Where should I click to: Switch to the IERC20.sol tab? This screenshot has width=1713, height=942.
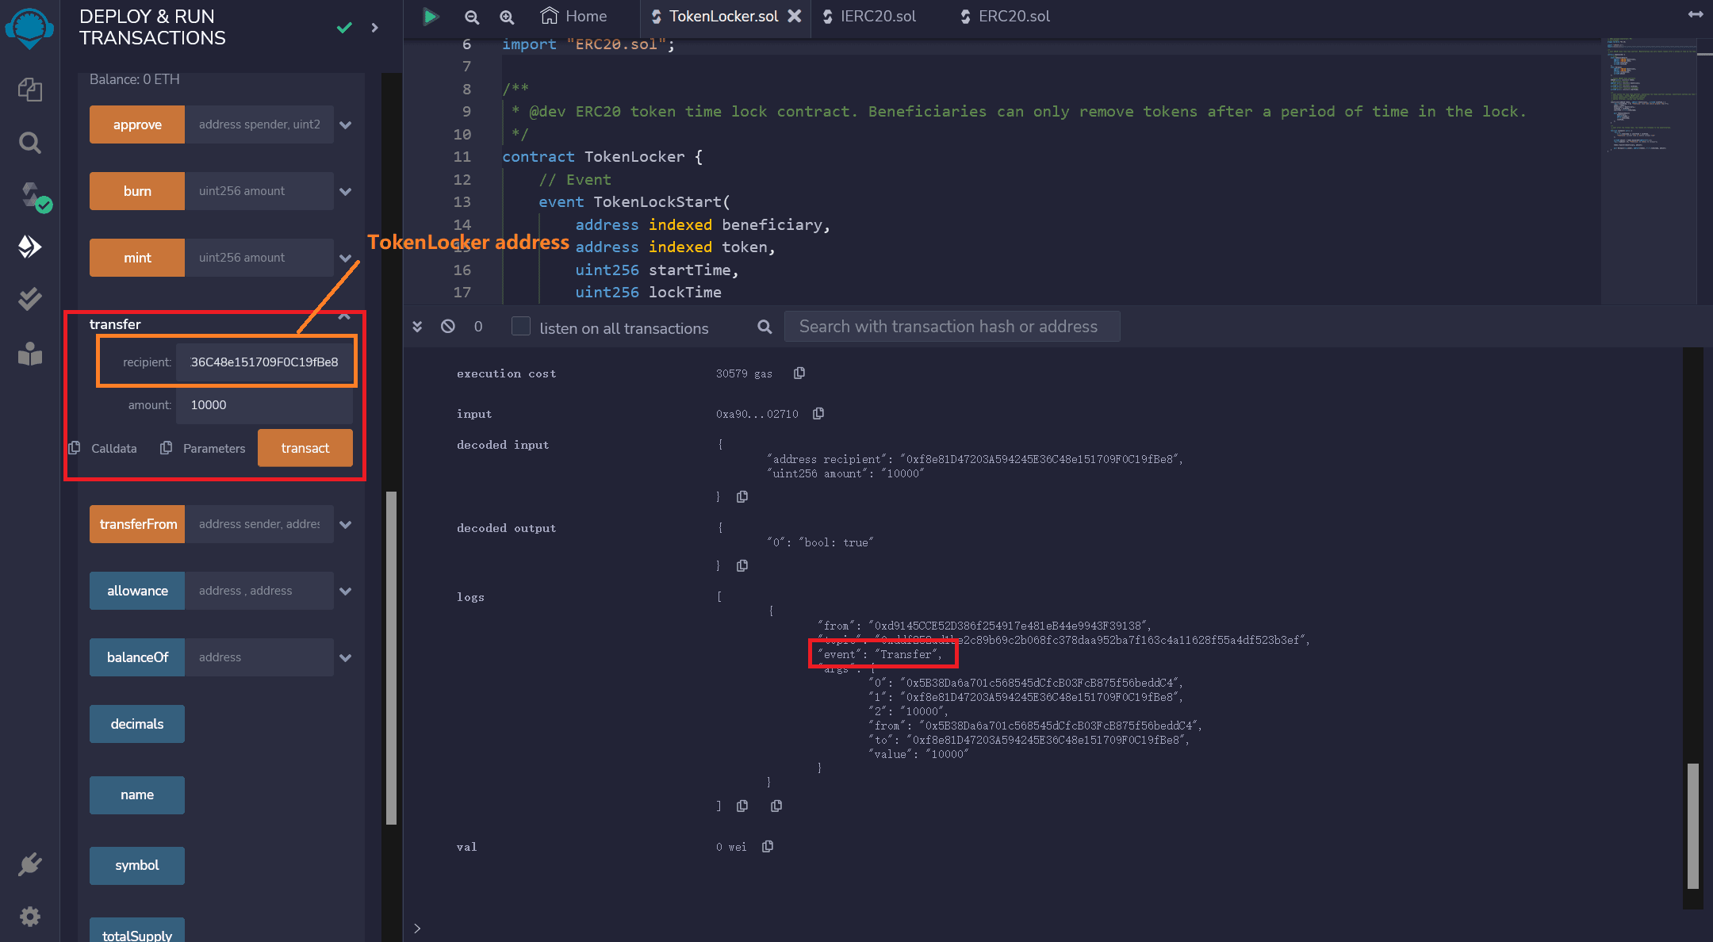coord(877,17)
